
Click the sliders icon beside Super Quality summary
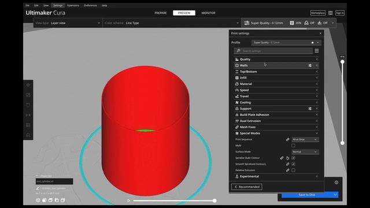[x=247, y=23]
